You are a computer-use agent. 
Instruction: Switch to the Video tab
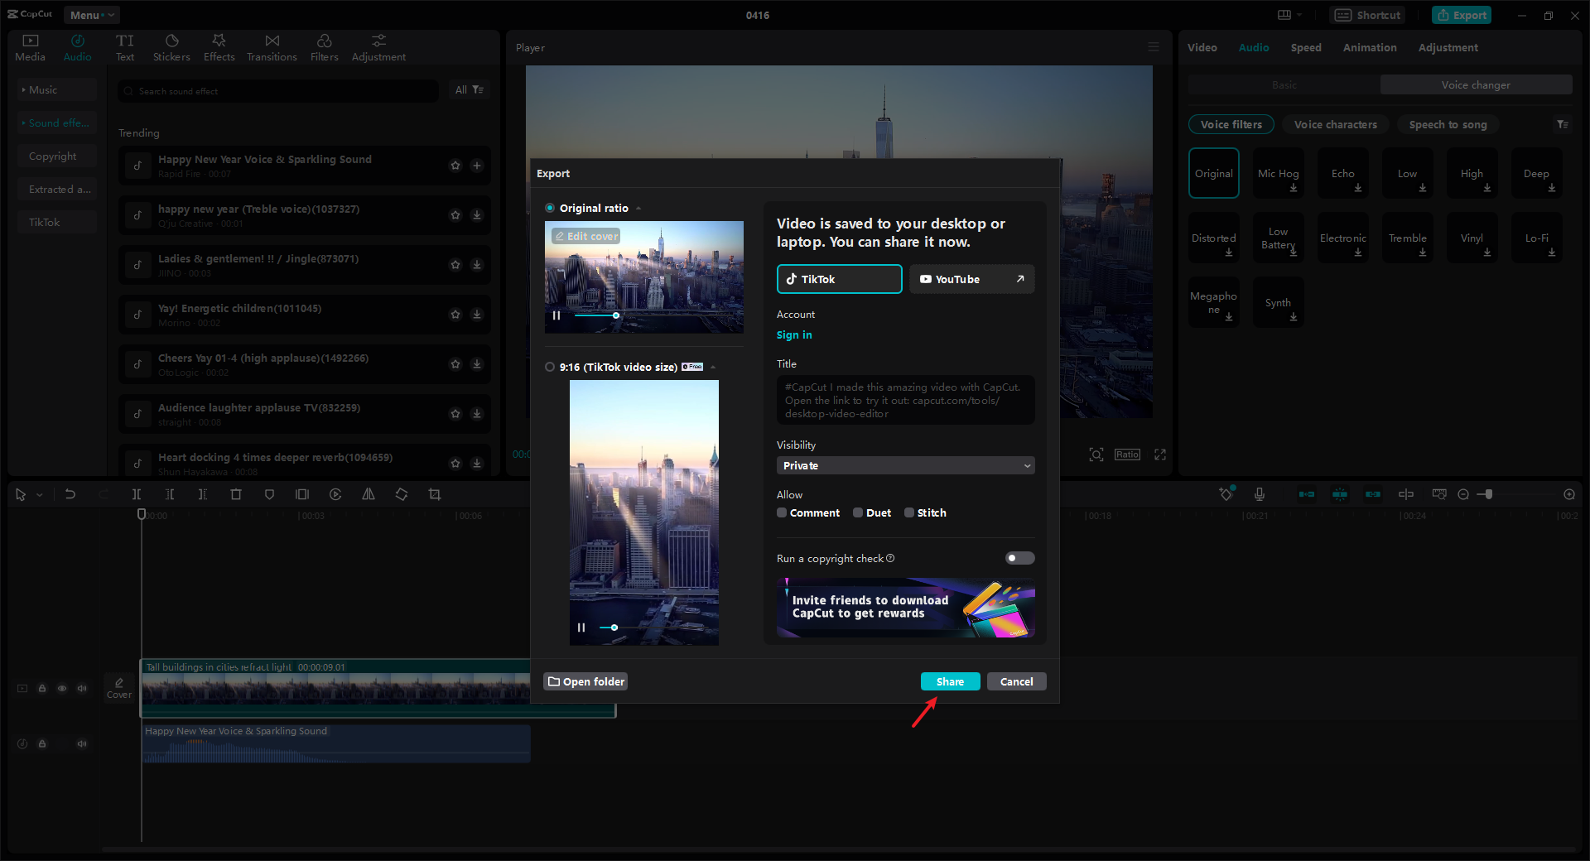click(1202, 47)
